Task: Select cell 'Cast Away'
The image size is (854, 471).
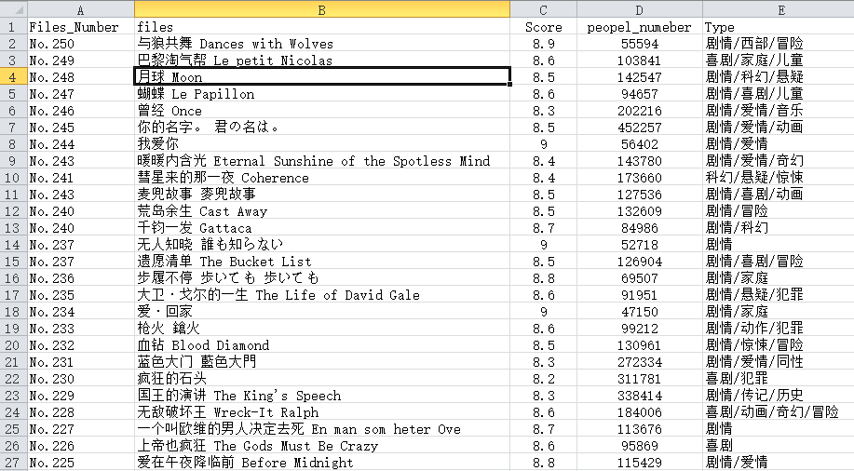Action: coord(322,210)
